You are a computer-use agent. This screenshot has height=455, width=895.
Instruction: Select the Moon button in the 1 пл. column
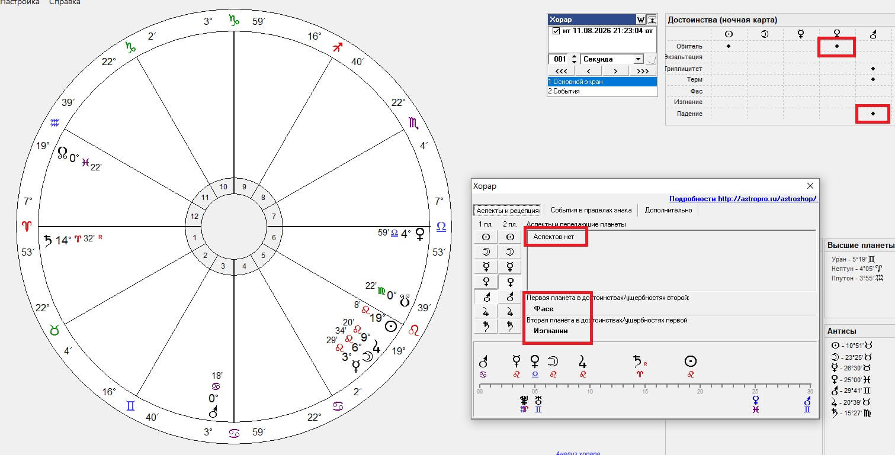[486, 251]
